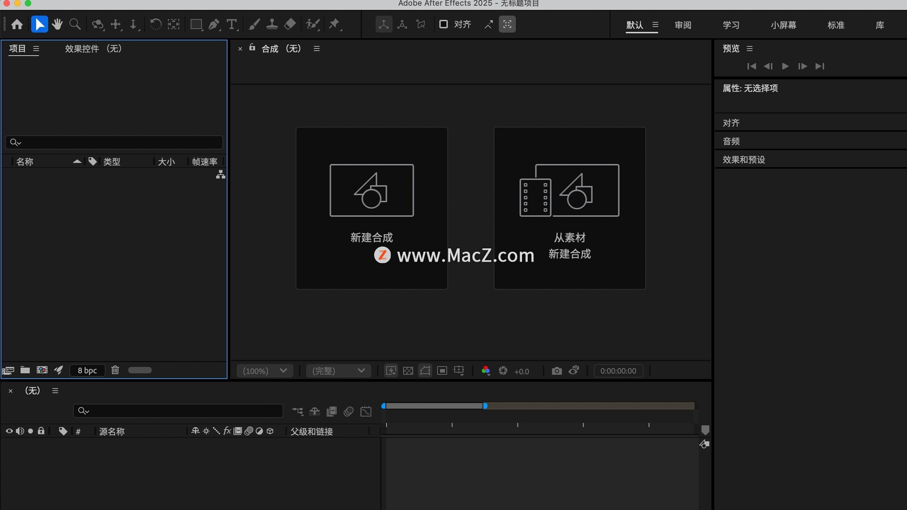This screenshot has width=907, height=510.
Task: Switch to the 审阅 workspace
Action: pyautogui.click(x=683, y=25)
